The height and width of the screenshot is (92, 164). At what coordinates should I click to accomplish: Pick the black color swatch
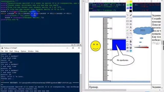[x=131, y=11]
